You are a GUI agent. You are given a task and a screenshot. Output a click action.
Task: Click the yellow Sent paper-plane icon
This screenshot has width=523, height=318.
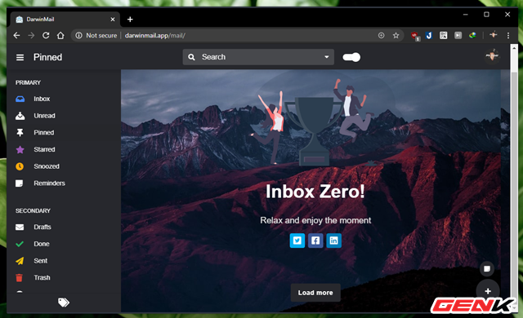[x=20, y=261]
